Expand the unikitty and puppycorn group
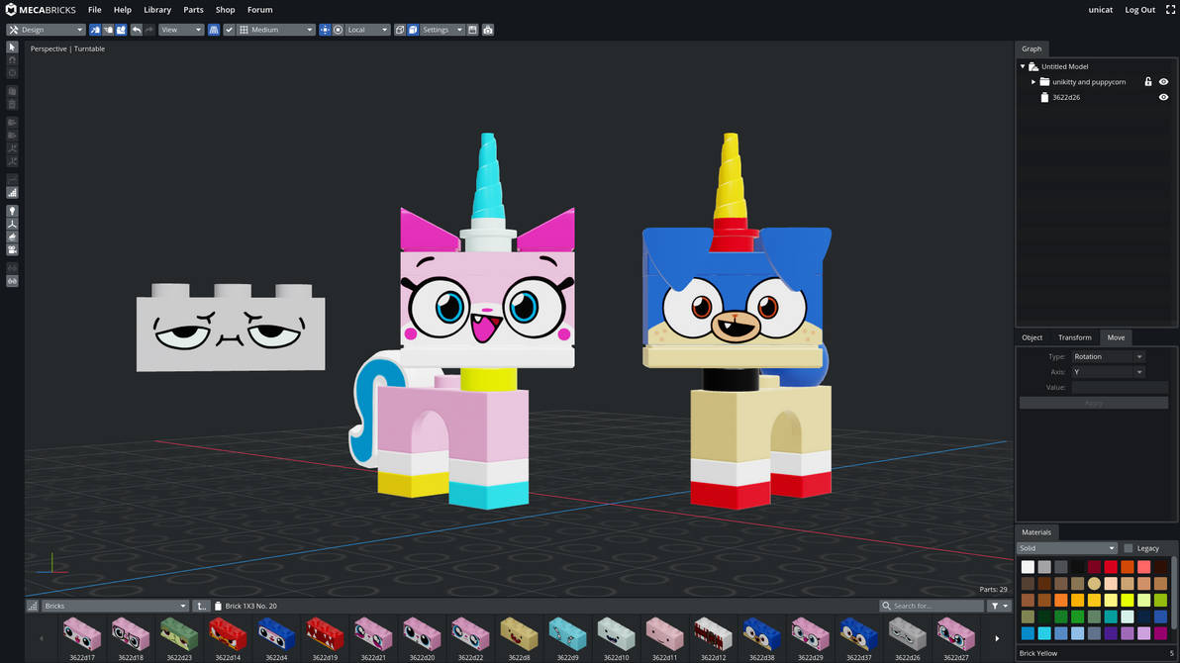Image resolution: width=1180 pixels, height=663 pixels. tap(1032, 81)
